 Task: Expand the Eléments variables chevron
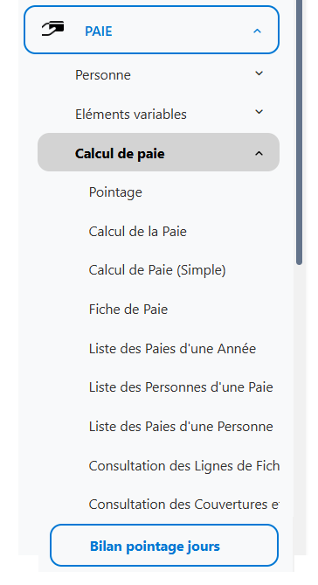point(259,112)
